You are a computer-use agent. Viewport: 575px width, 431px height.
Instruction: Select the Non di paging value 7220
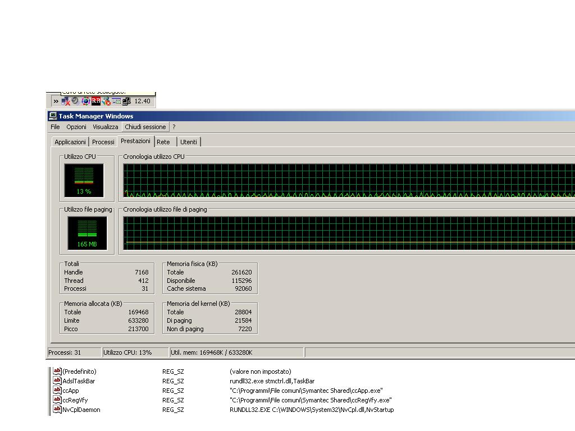(x=245, y=329)
